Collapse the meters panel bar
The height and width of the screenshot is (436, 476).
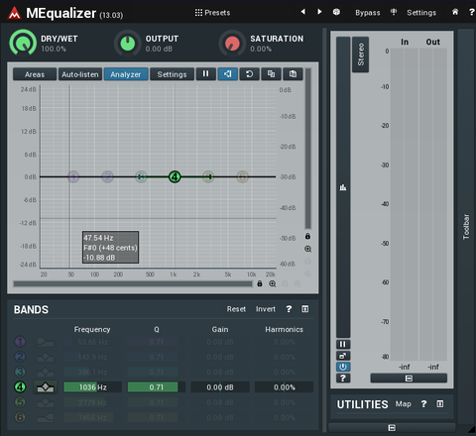[409, 379]
